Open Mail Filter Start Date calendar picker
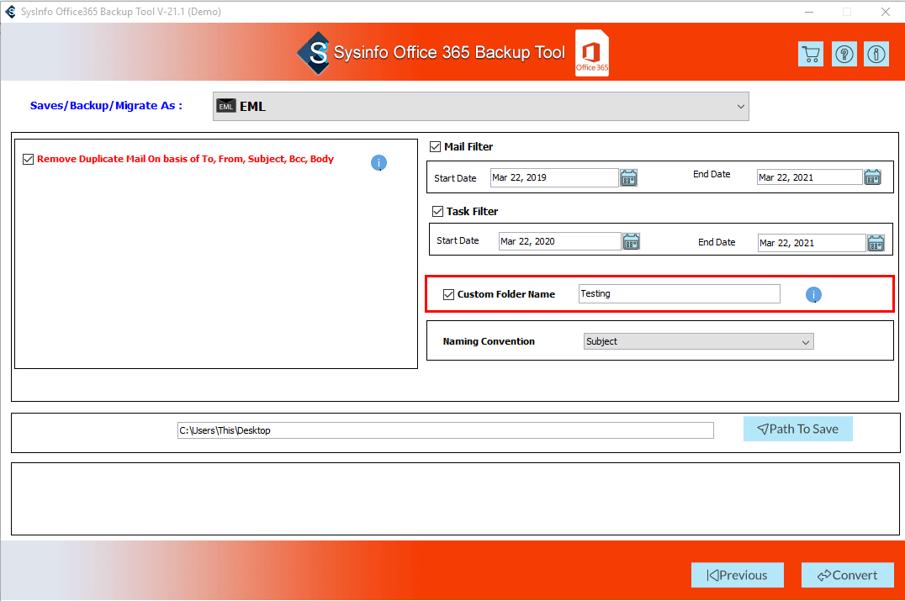905x601 pixels. (628, 177)
